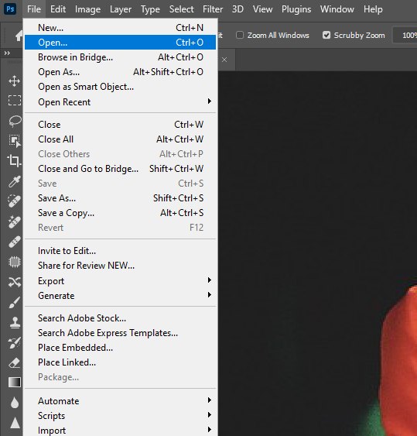The image size is (417, 436).
Task: Select the Gradient tool
Action: pyautogui.click(x=15, y=382)
